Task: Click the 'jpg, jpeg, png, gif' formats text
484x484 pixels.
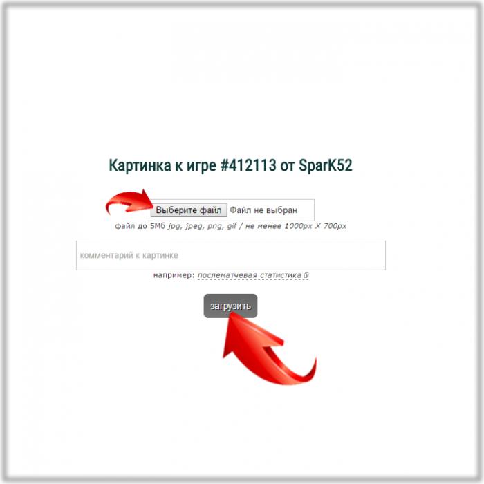Action: (203, 226)
